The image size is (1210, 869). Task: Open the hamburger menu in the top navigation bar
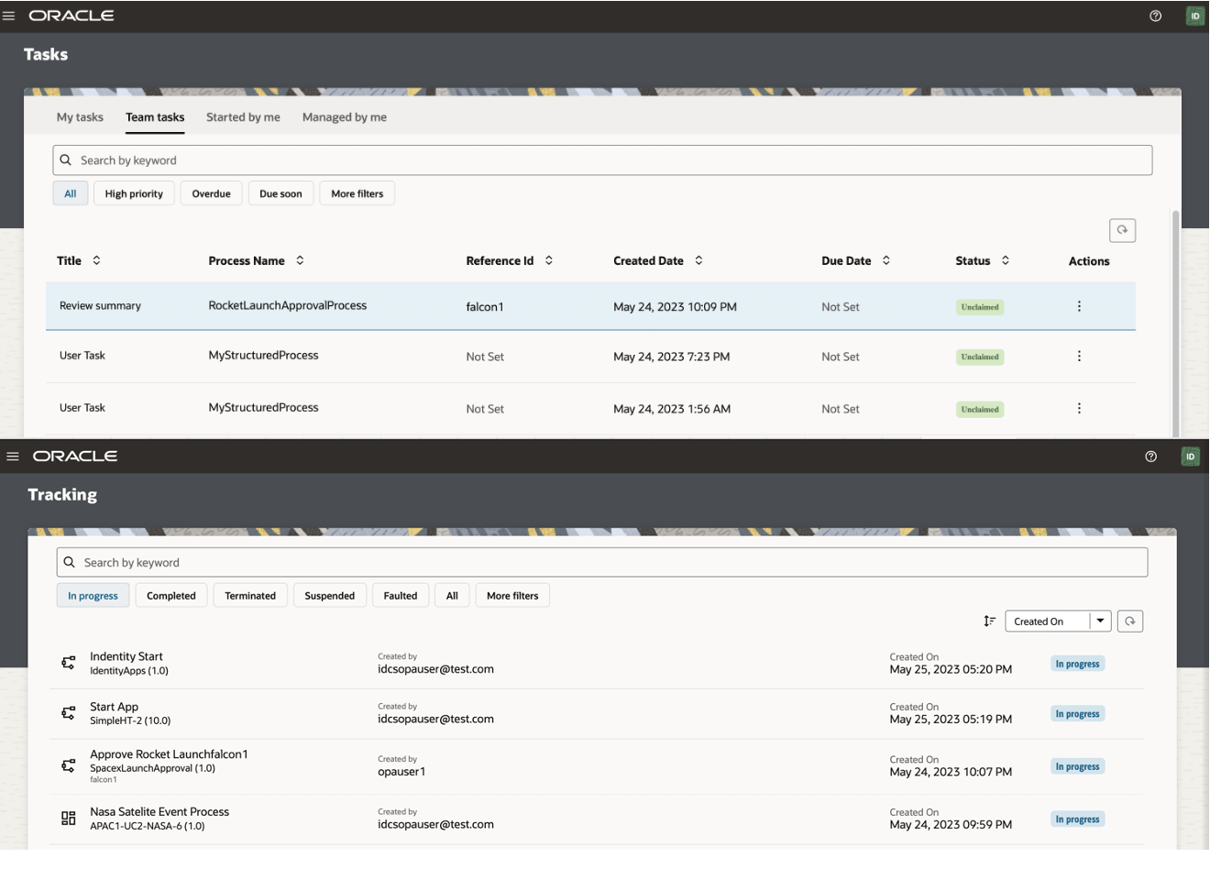13,15
